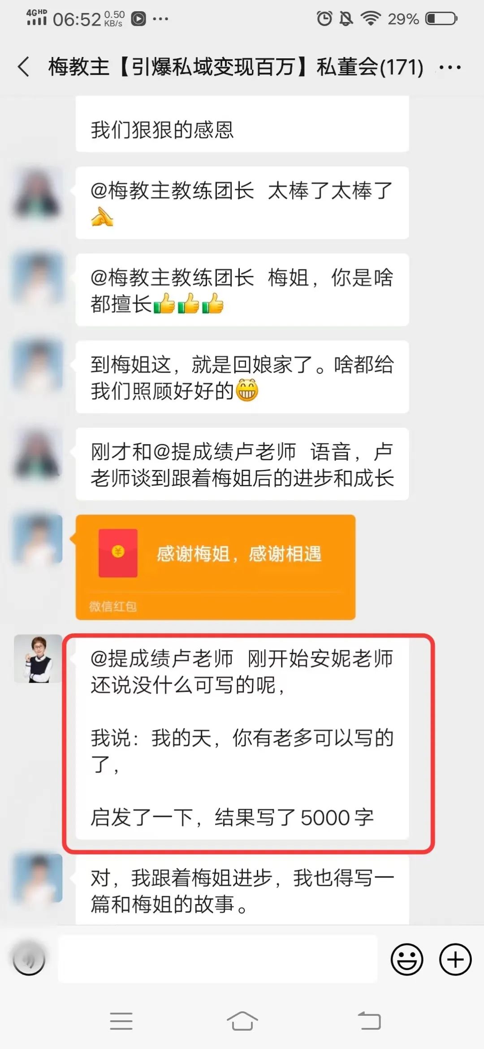Screen dimensions: 484x1049
Task: Tap the message text input field
Action: pos(218,959)
